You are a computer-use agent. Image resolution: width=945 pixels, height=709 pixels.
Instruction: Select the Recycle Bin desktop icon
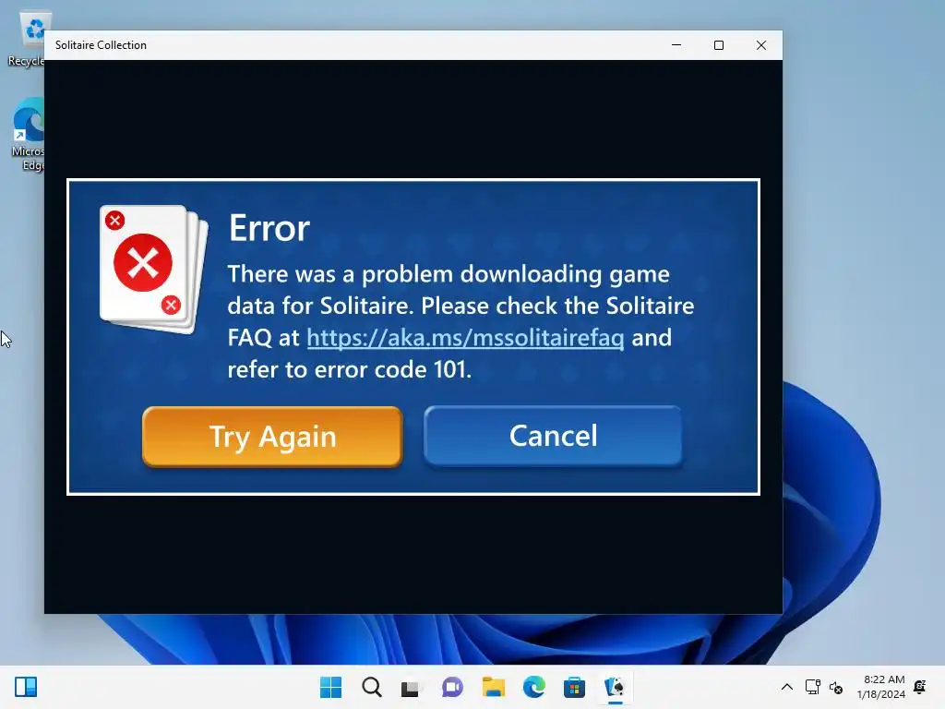click(x=26, y=39)
